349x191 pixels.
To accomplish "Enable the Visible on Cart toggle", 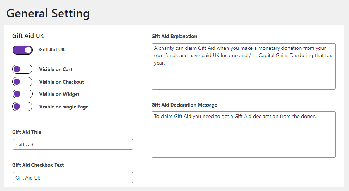I will point(23,69).
